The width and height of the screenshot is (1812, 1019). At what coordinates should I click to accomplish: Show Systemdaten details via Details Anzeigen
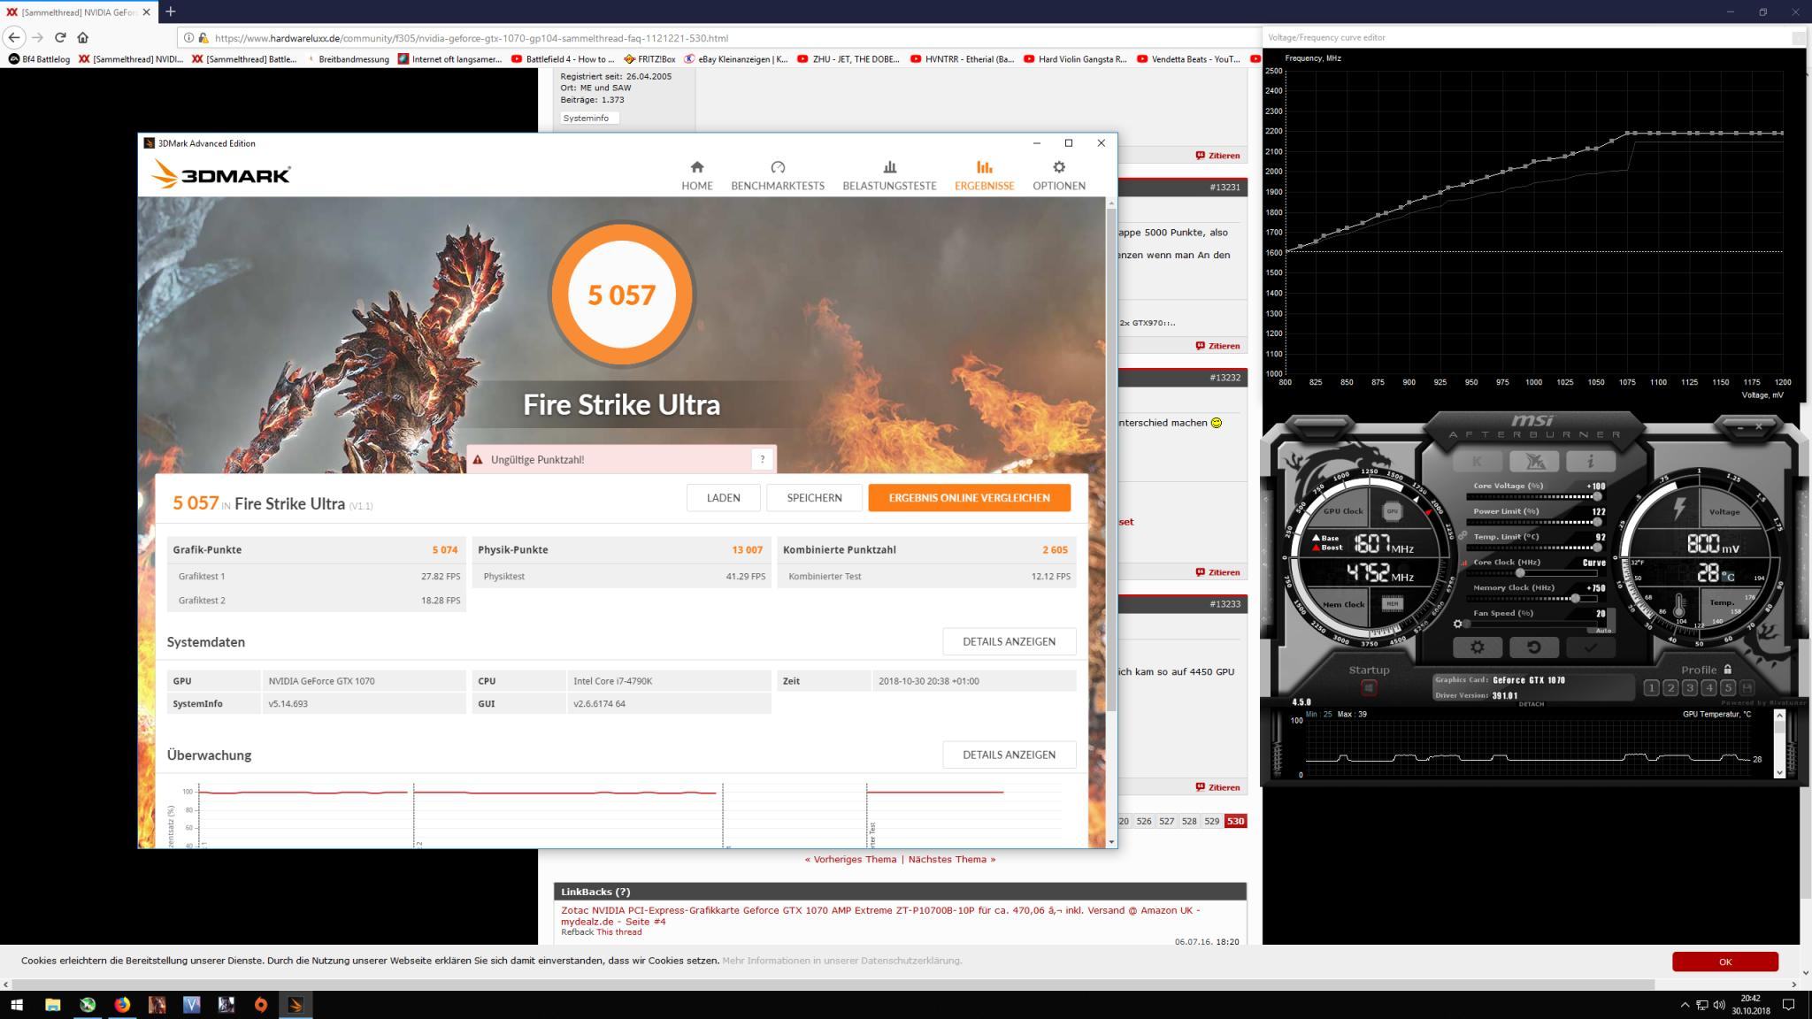(x=1009, y=641)
